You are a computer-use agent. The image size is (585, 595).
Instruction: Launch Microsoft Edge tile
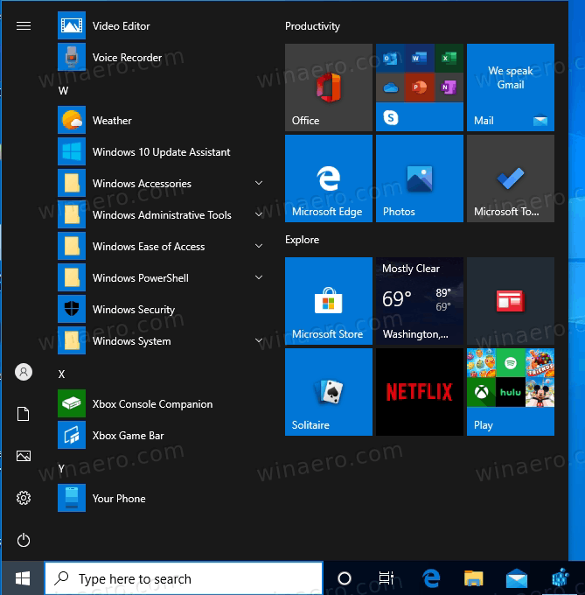point(328,178)
